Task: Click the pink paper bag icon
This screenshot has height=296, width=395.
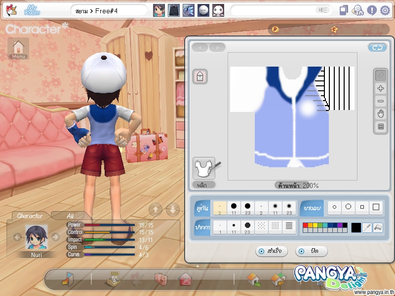Action: pos(200,76)
